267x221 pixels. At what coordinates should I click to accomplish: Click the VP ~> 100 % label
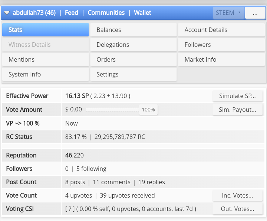coord(23,123)
